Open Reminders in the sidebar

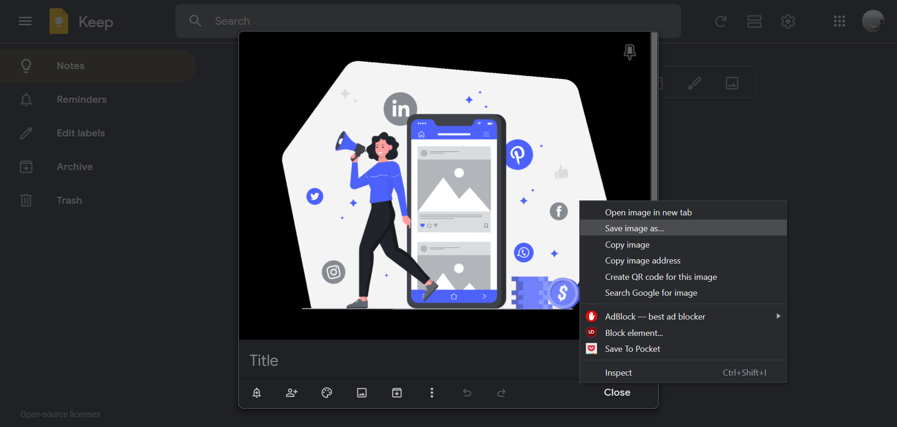[98, 100]
